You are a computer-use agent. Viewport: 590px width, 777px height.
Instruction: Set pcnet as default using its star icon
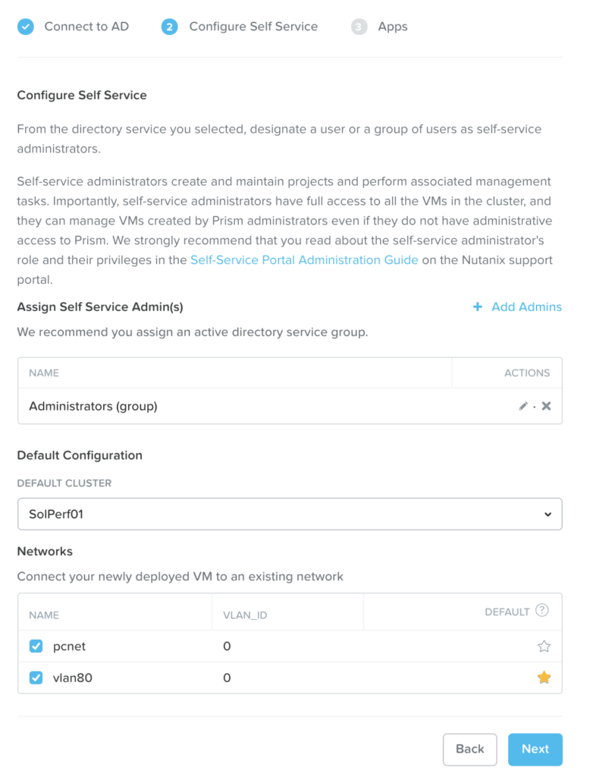[x=544, y=646]
